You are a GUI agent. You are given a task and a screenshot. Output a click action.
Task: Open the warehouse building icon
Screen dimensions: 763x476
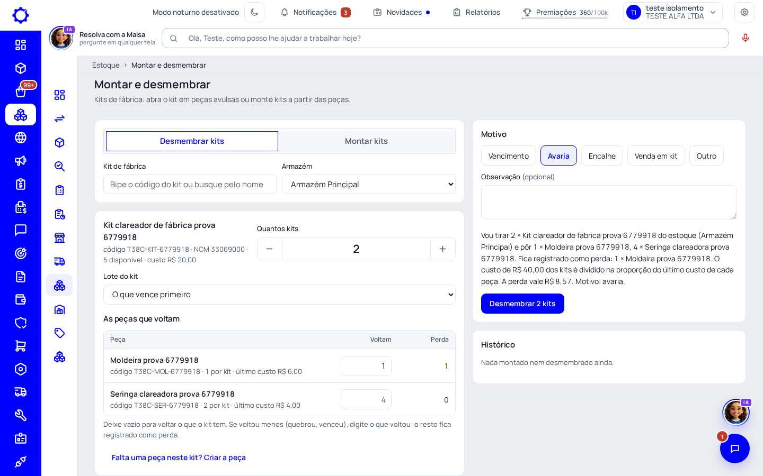click(x=59, y=309)
